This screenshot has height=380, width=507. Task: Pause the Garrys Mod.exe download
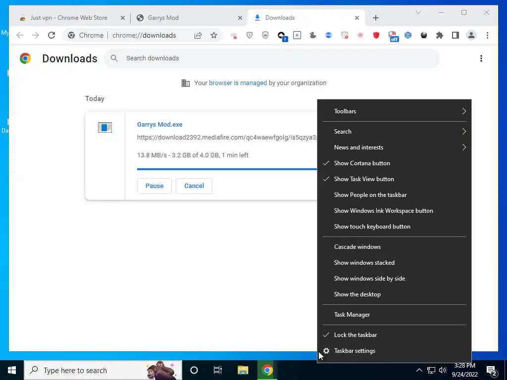pyautogui.click(x=154, y=186)
